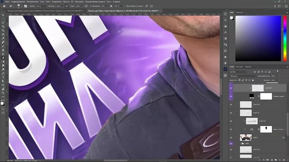Toggle the layer filtering on/off switch
The image size is (289, 162).
coord(277,71)
